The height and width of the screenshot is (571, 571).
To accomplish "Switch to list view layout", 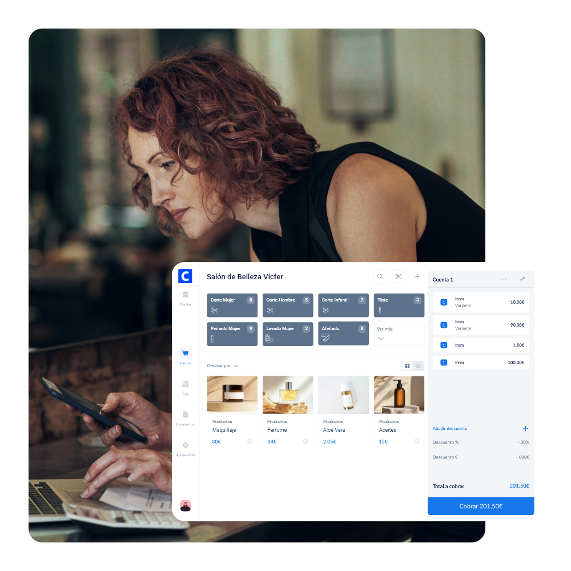I will pos(418,366).
